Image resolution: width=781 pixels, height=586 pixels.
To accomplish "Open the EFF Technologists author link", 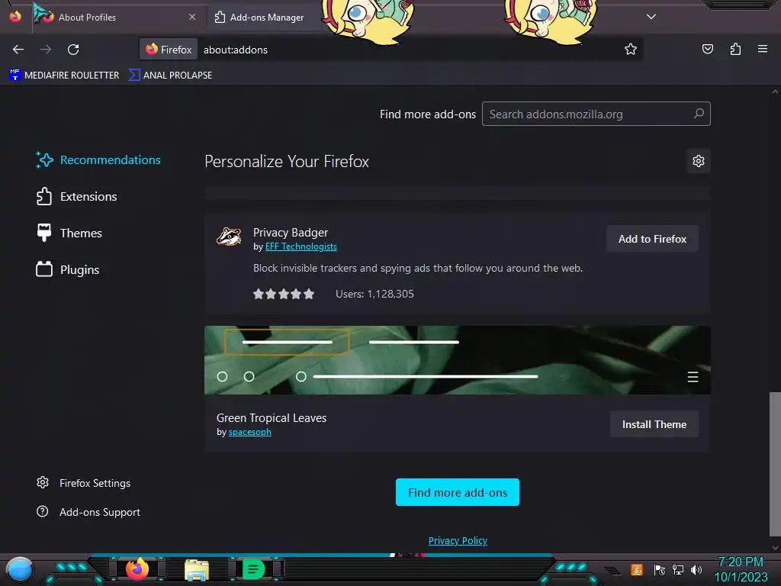I will click(301, 246).
